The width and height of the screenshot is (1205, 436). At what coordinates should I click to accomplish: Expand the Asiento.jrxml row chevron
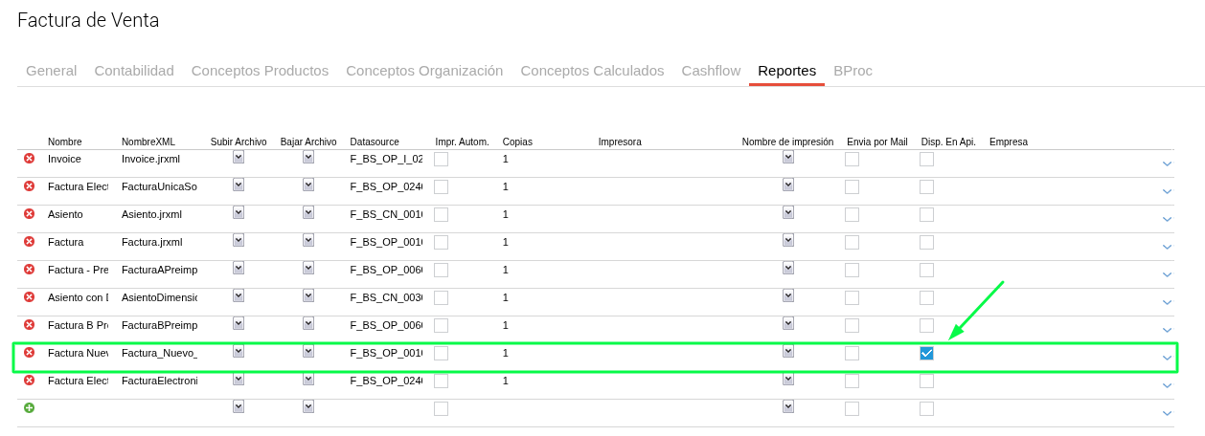[1167, 219]
